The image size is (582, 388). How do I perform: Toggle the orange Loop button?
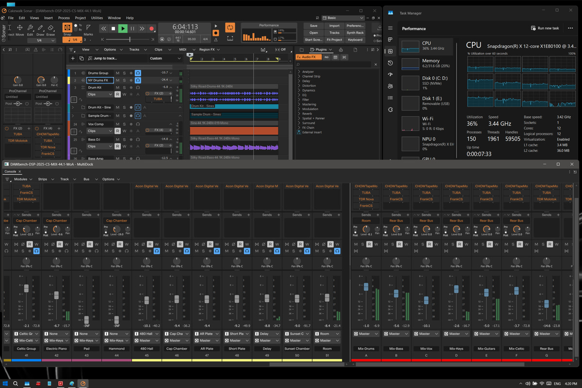230,28
